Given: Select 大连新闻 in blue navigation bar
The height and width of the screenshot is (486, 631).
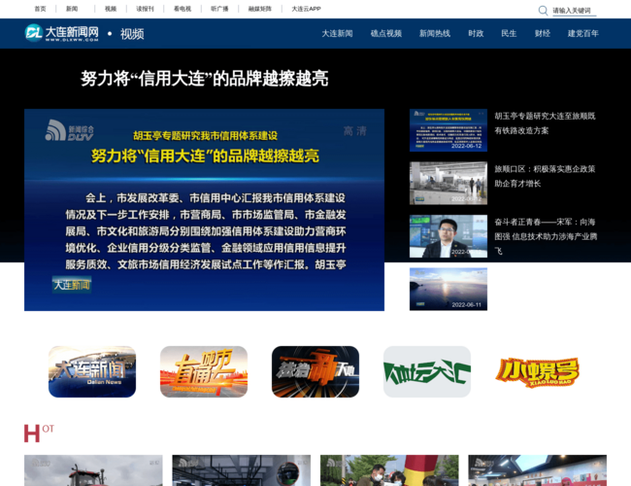Looking at the screenshot, I should click(x=337, y=33).
